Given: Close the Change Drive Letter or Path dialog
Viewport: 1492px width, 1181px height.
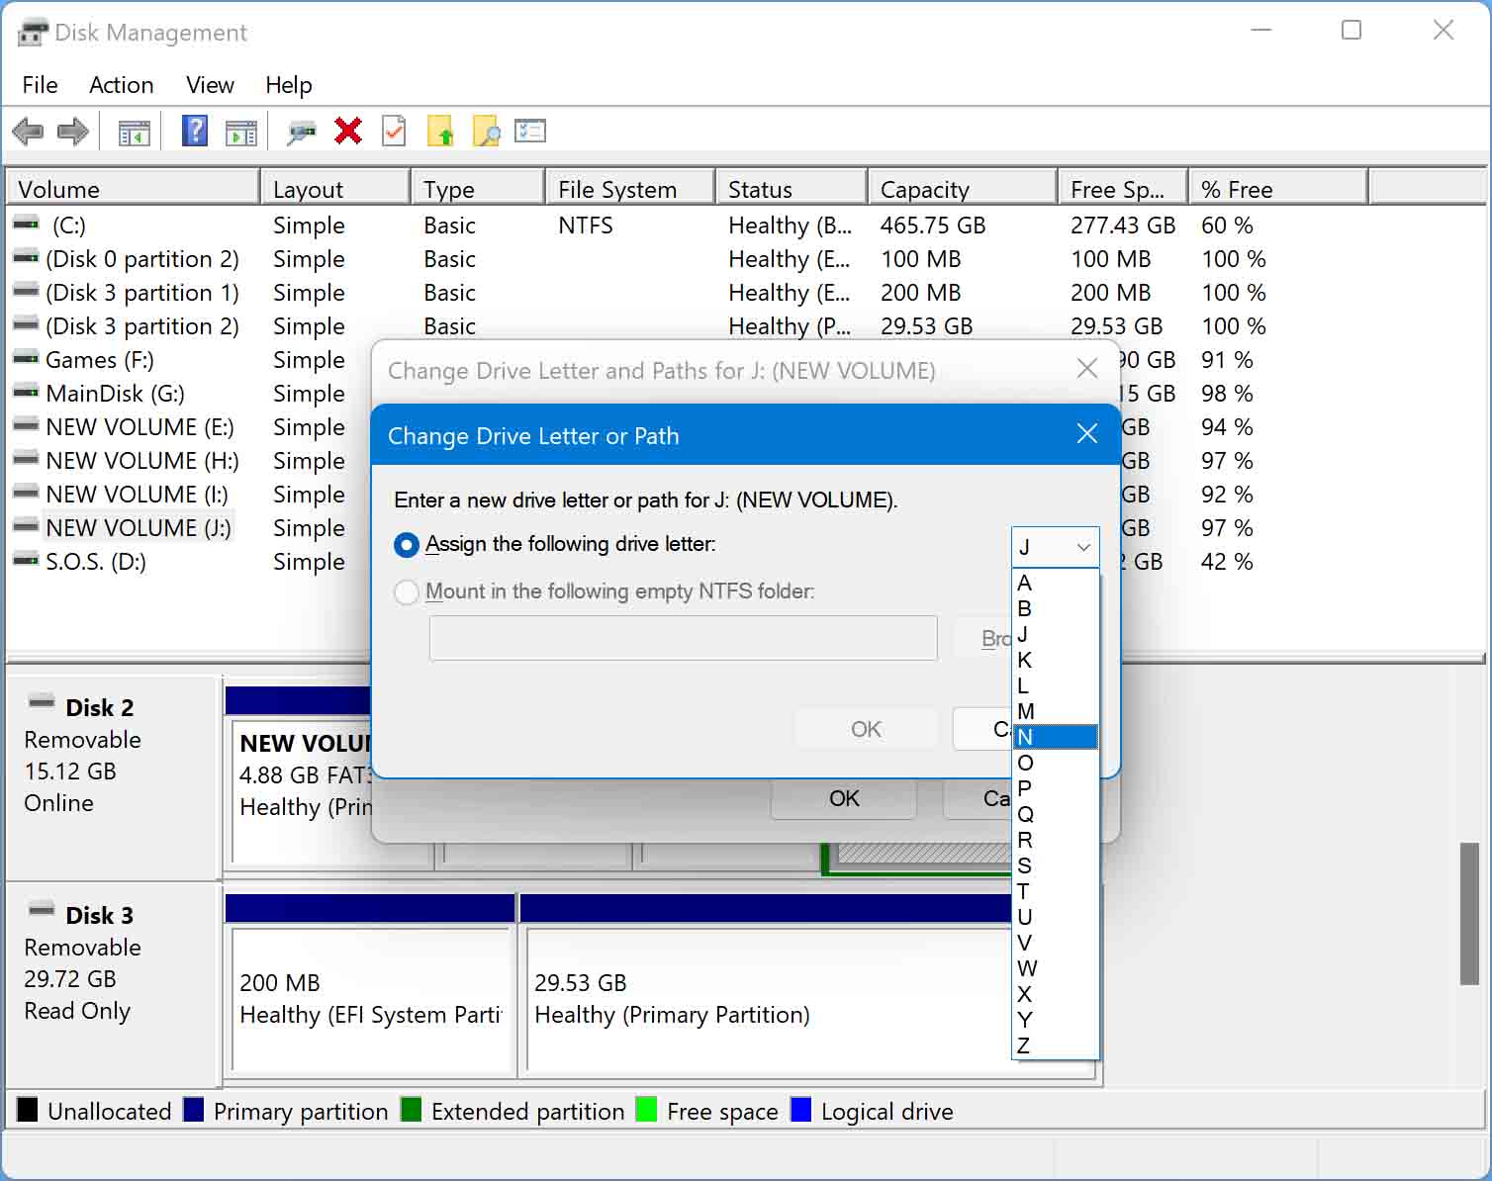Looking at the screenshot, I should click(1086, 434).
